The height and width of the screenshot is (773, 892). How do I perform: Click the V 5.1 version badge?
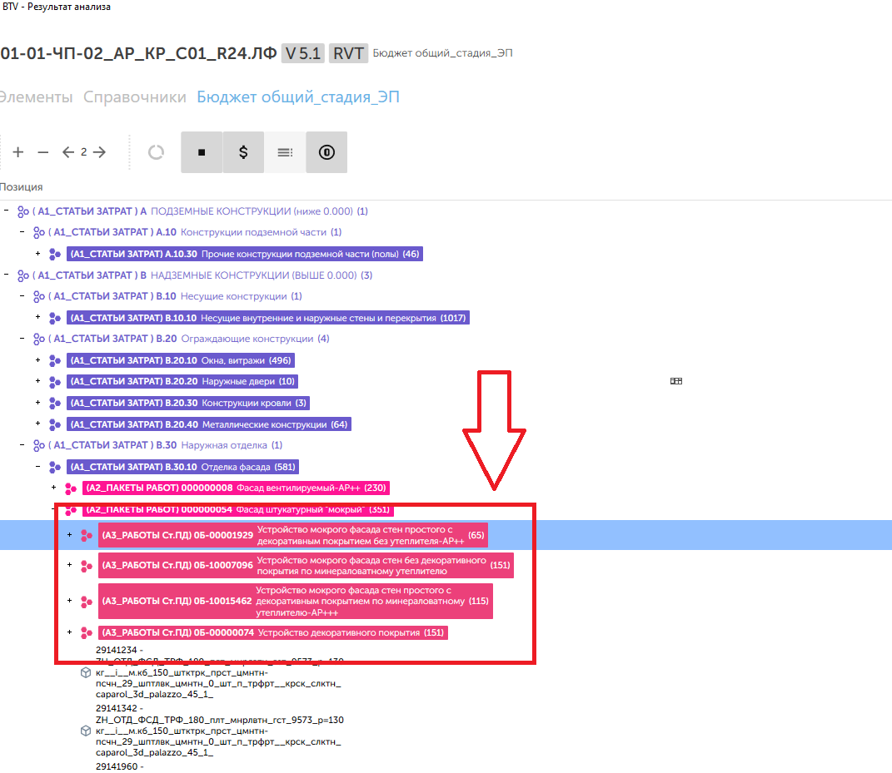pyautogui.click(x=302, y=53)
